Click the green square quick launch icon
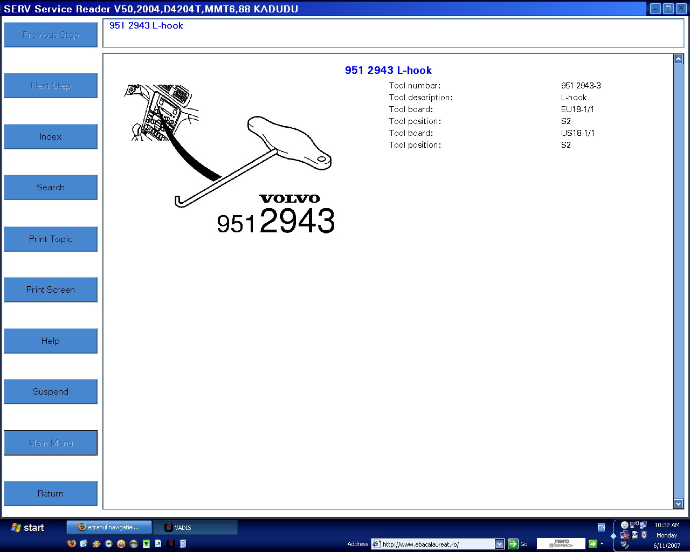Image resolution: width=690 pixels, height=552 pixels. [x=146, y=543]
